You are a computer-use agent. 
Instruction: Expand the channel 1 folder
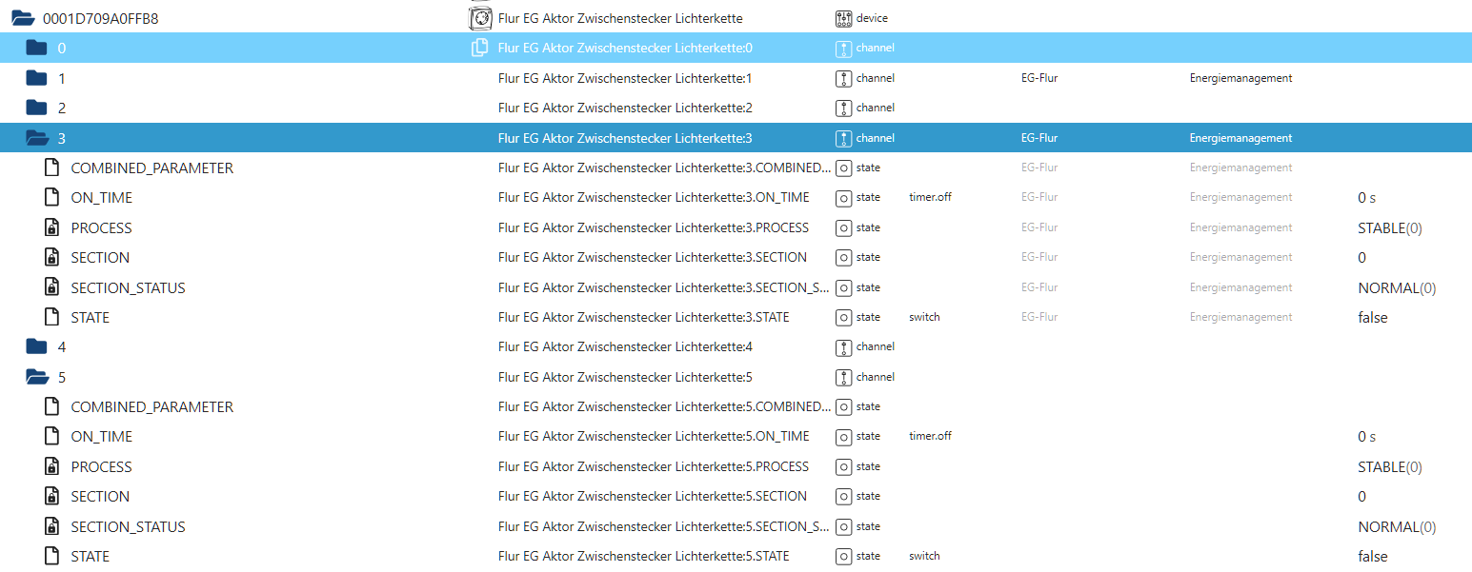36,78
